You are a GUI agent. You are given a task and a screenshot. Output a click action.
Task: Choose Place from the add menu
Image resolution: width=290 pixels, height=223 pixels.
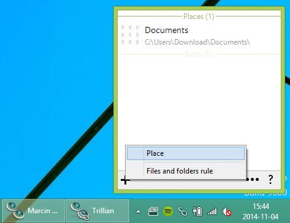tap(186, 153)
